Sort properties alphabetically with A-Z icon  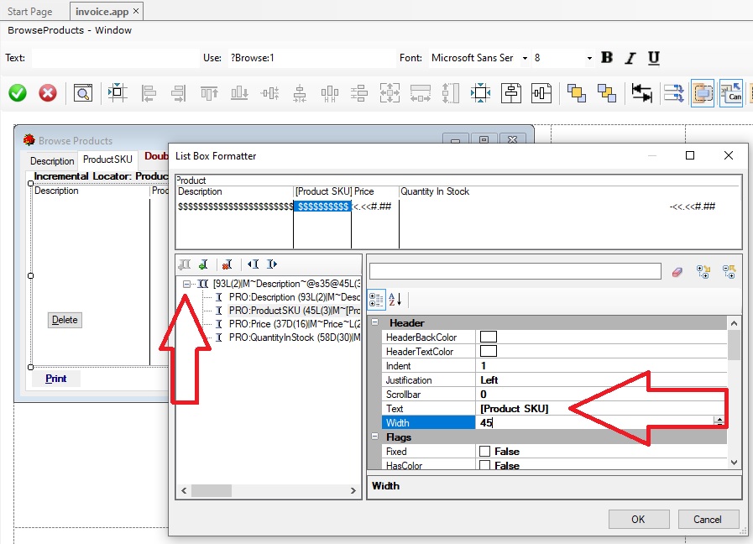pos(397,300)
